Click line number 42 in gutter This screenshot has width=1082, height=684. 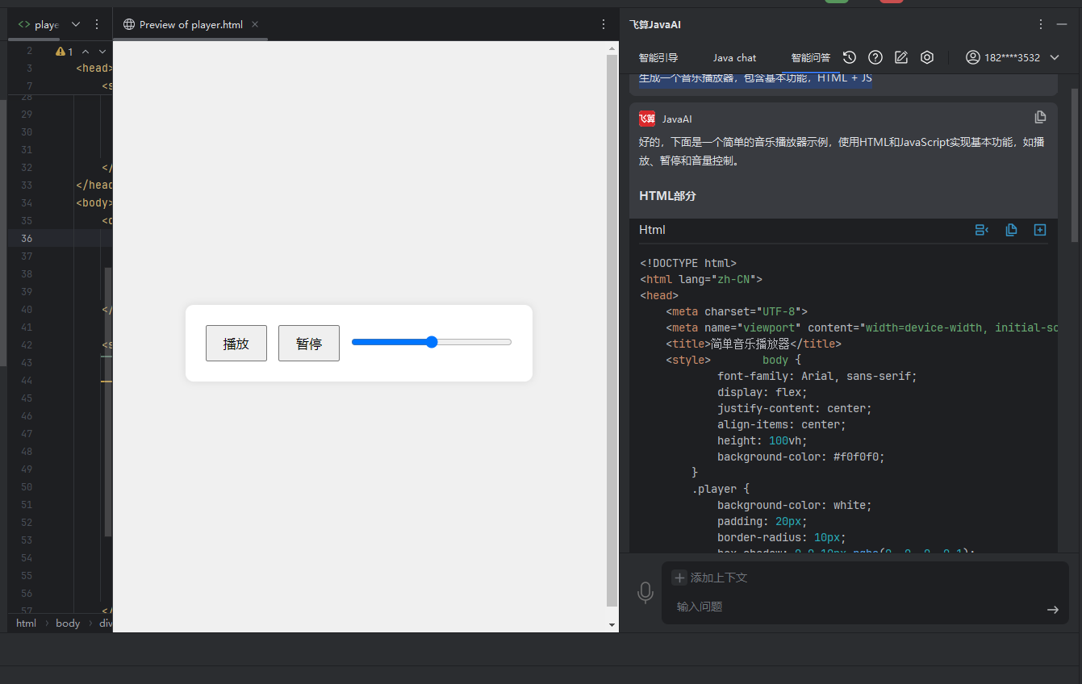27,344
